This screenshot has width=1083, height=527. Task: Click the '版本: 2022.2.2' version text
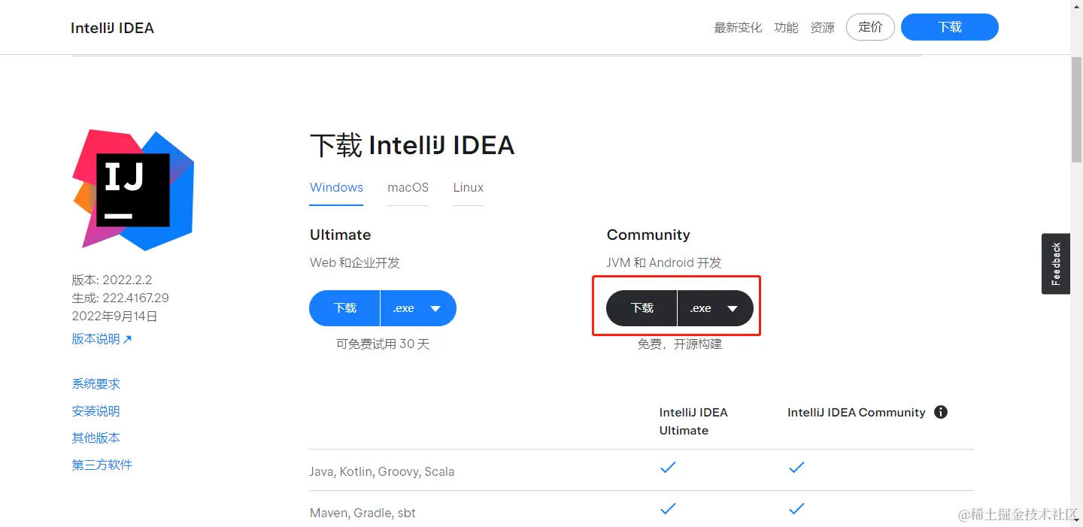click(112, 280)
